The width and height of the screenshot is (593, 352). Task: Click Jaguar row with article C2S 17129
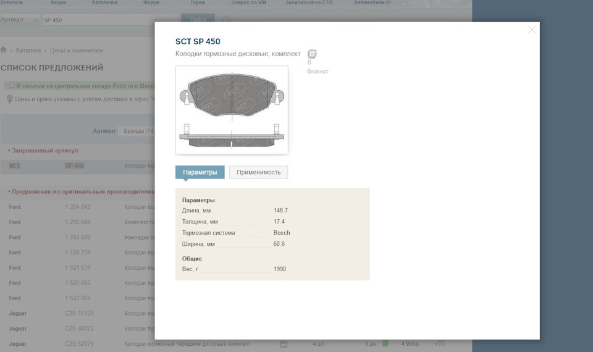78,313
